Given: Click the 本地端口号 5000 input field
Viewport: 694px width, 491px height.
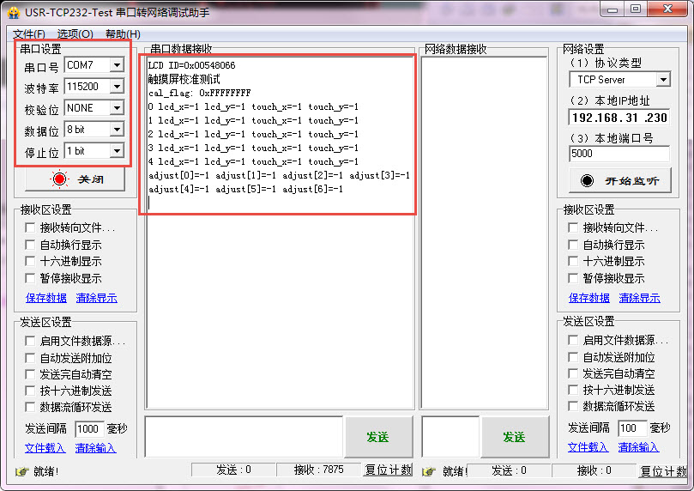Looking at the screenshot, I should click(619, 154).
